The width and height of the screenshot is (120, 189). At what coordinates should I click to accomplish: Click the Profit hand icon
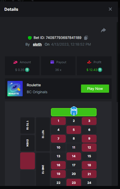point(89,62)
